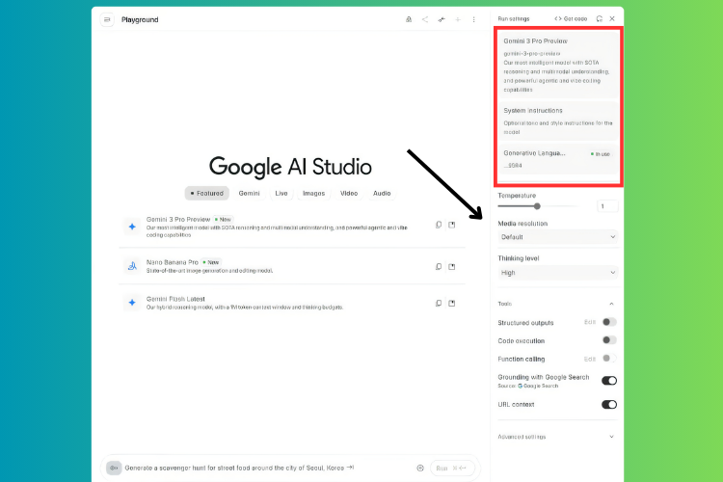Viewport: 723px width, 482px height.
Task: Click the Run settings heading
Action: (x=514, y=19)
